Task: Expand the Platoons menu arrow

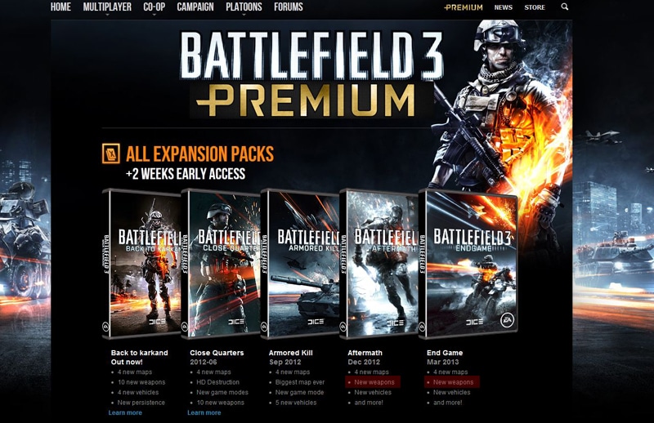Action: [x=244, y=15]
